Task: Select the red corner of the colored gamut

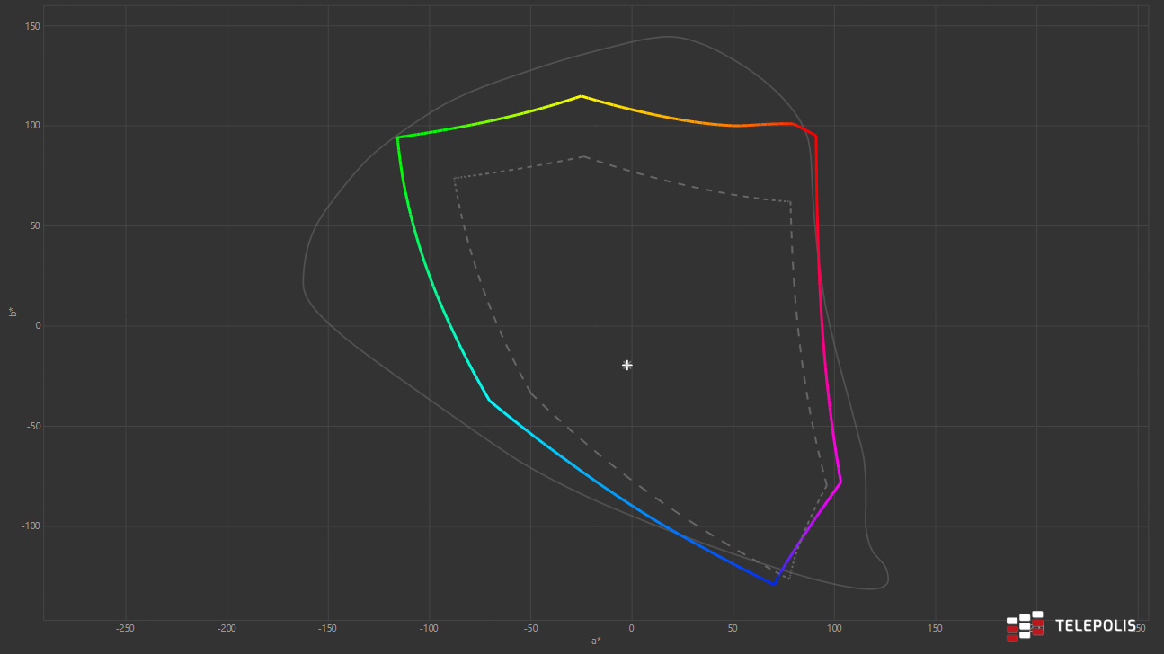Action: coord(815,137)
